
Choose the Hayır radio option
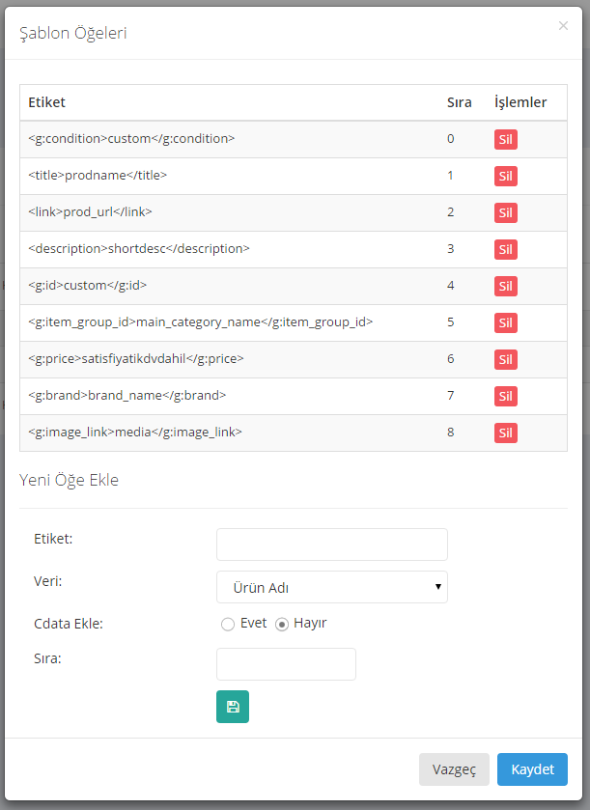tap(282, 624)
